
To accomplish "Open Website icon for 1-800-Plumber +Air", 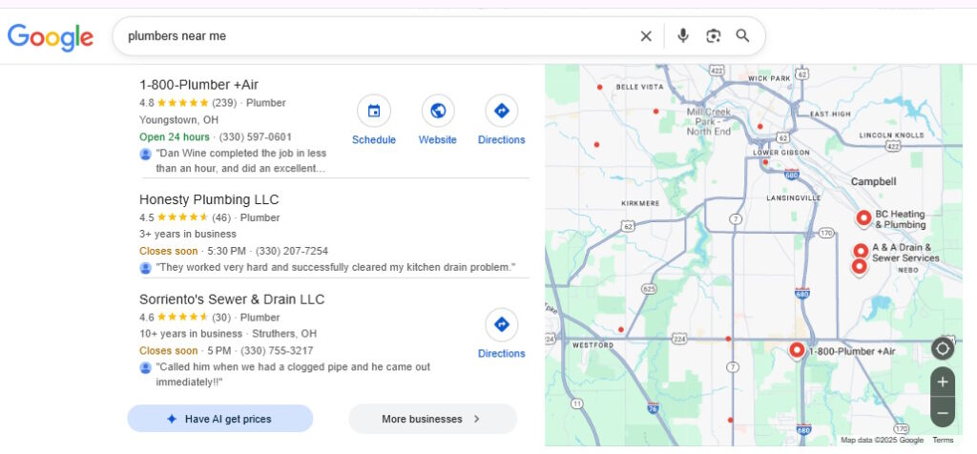I will pos(437,112).
